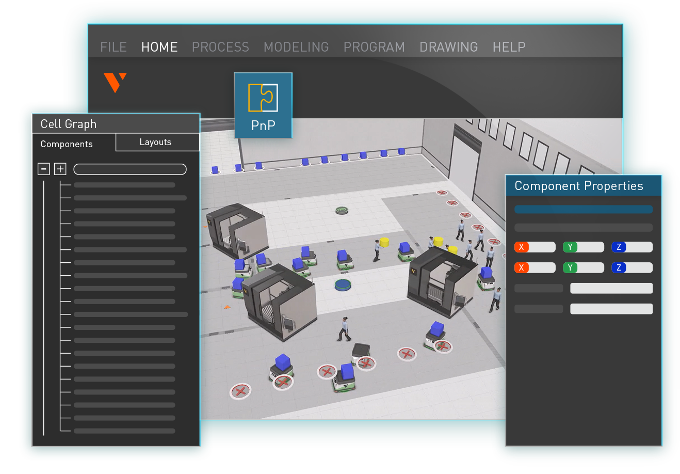The image size is (680, 474).
Task: Select the highlighted blue bar in Component Properties
Action: pos(584,209)
